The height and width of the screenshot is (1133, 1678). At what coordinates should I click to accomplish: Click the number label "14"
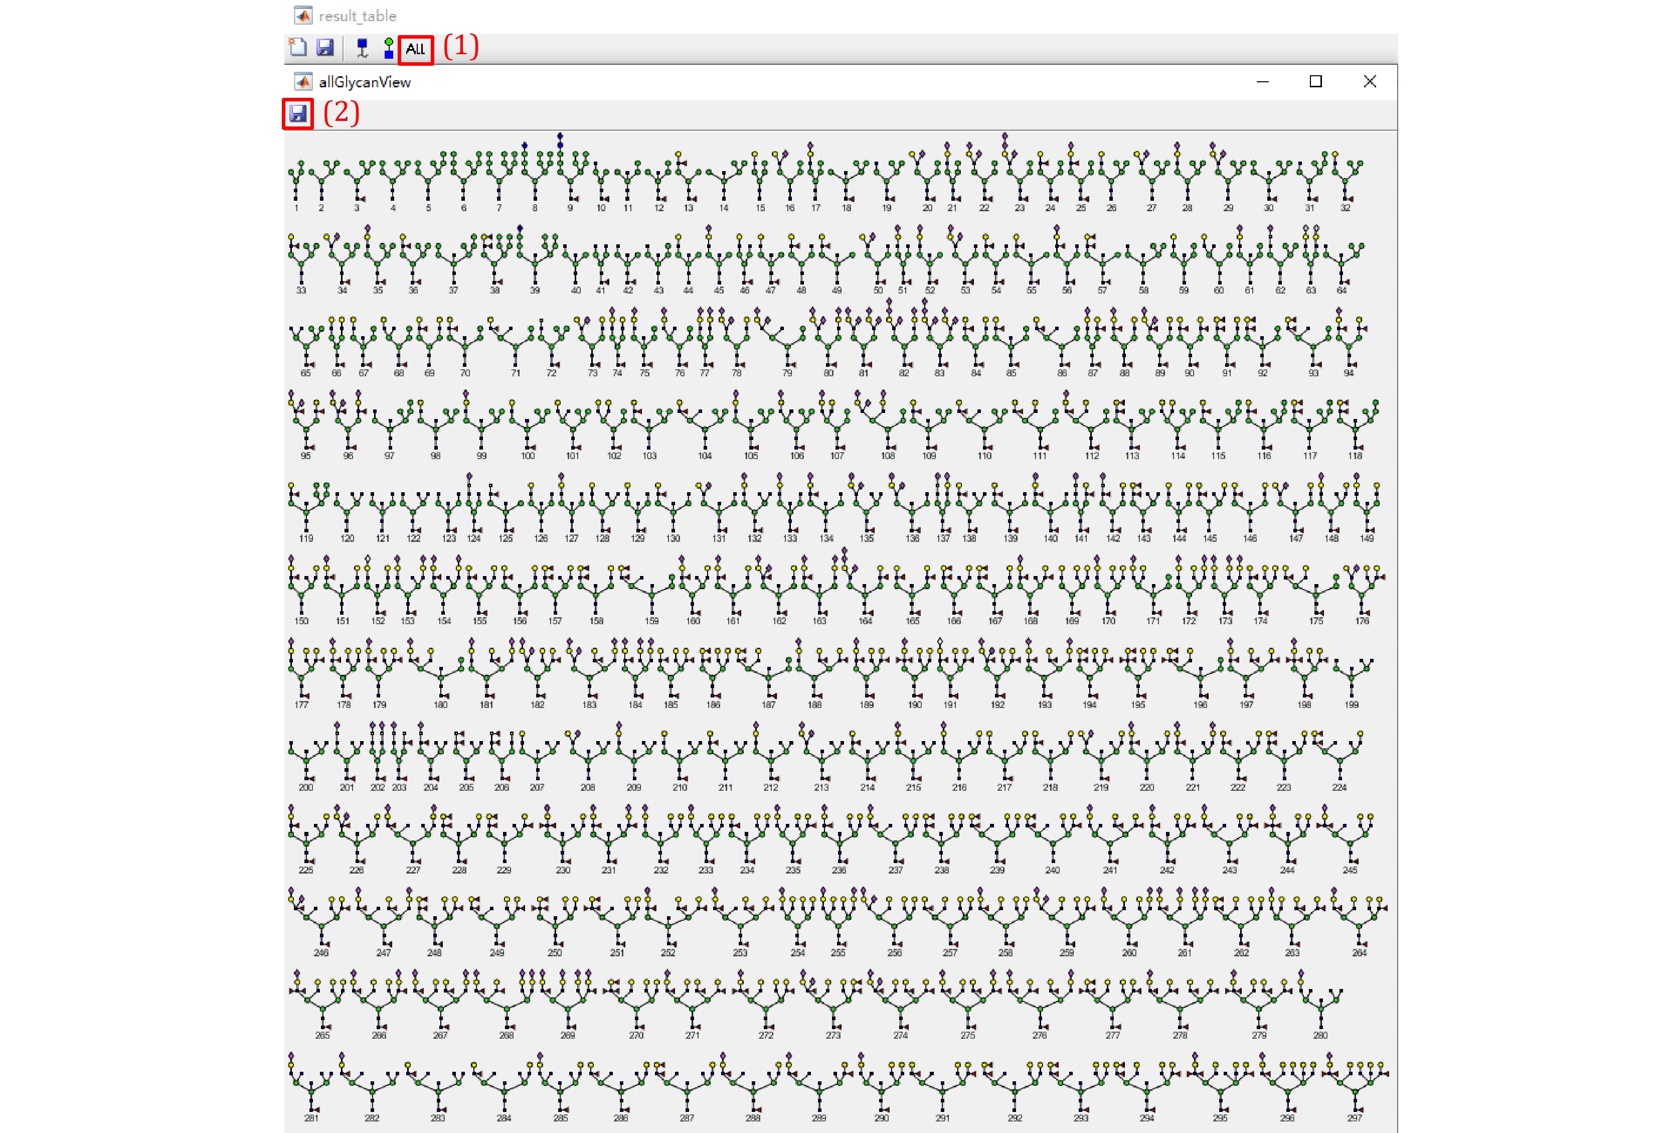click(724, 208)
